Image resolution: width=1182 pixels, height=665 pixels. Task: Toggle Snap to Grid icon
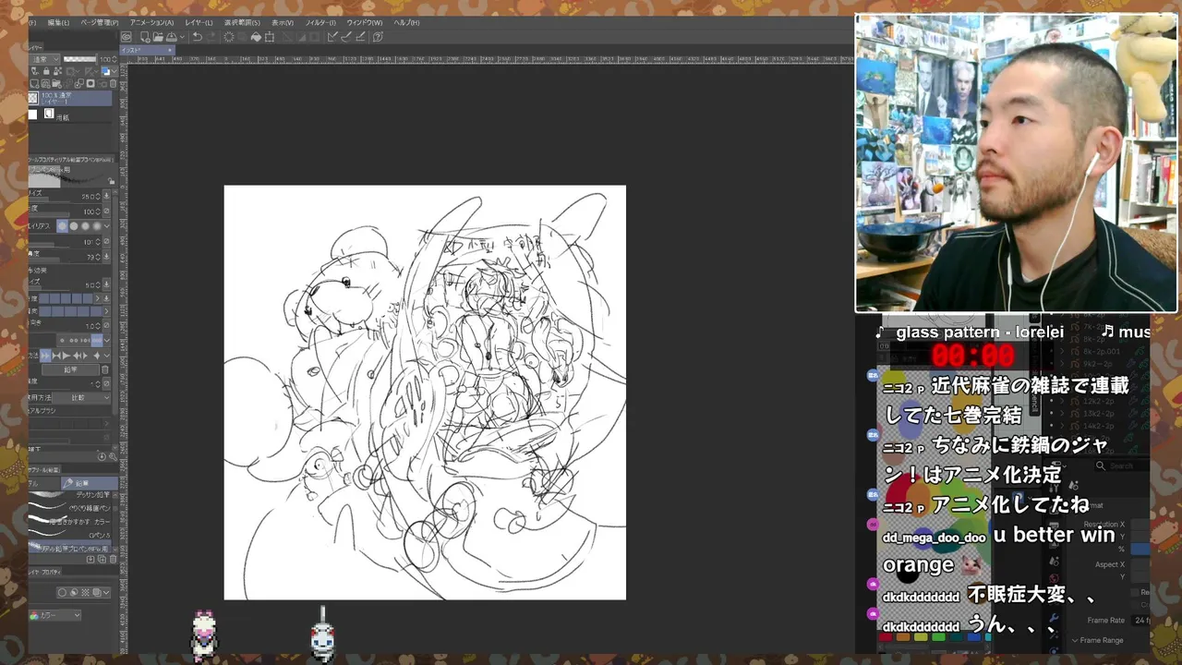click(x=360, y=37)
